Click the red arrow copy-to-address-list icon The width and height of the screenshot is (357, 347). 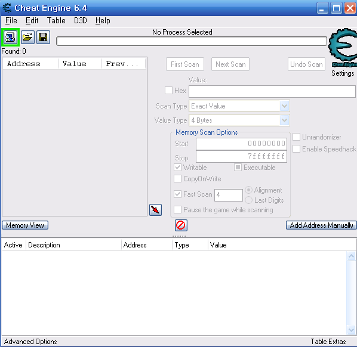click(x=155, y=210)
